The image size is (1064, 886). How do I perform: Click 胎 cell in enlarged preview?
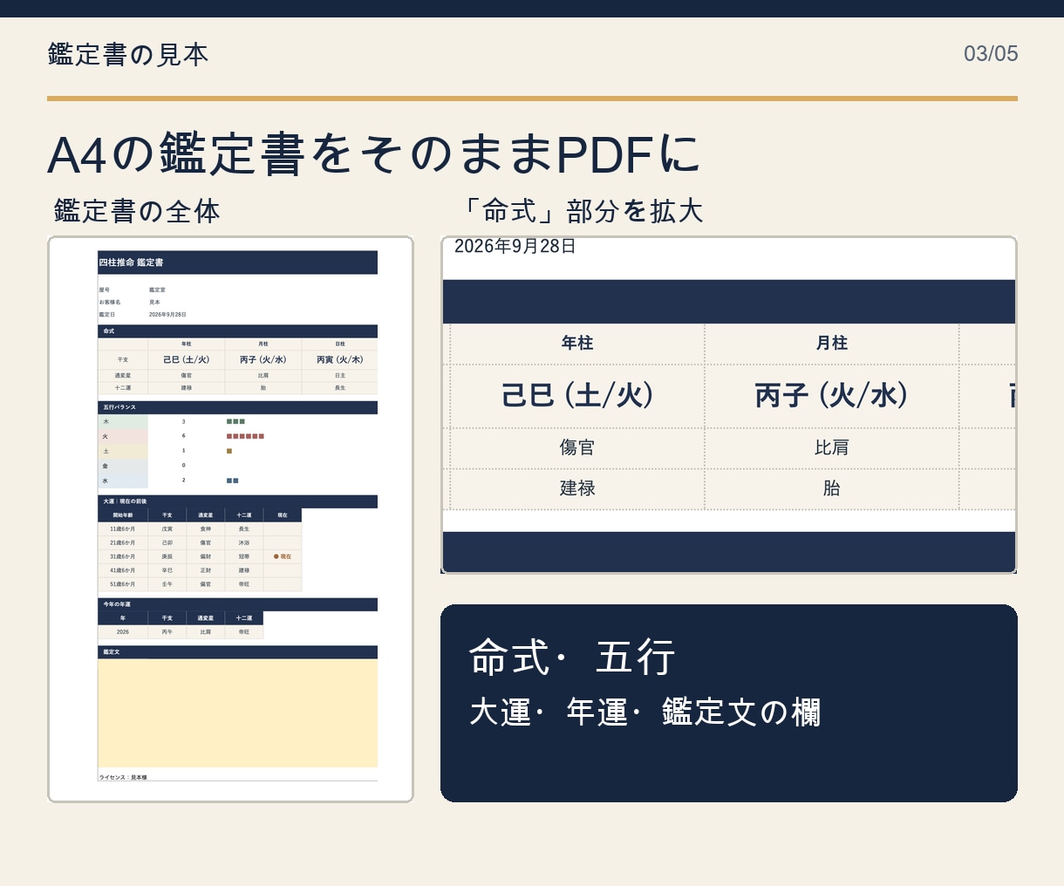(x=832, y=488)
